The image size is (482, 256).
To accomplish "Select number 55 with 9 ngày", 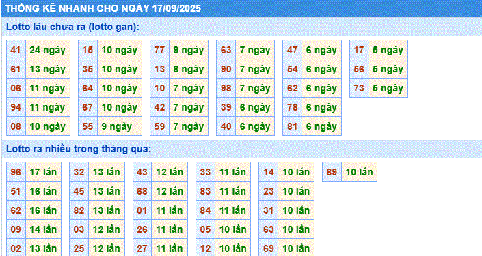I will coord(88,126).
